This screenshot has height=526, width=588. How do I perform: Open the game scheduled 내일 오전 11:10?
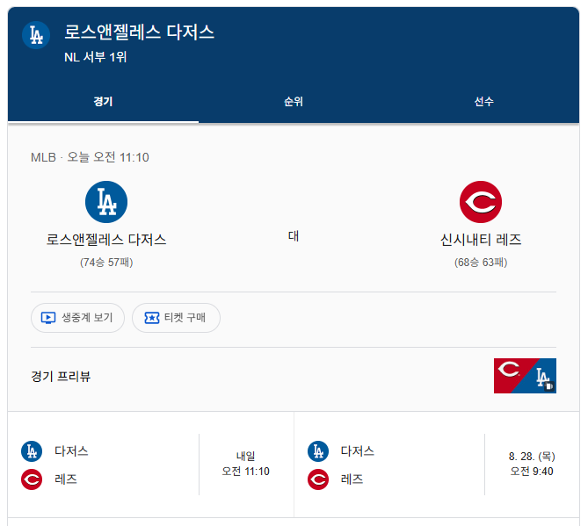pyautogui.click(x=151, y=465)
